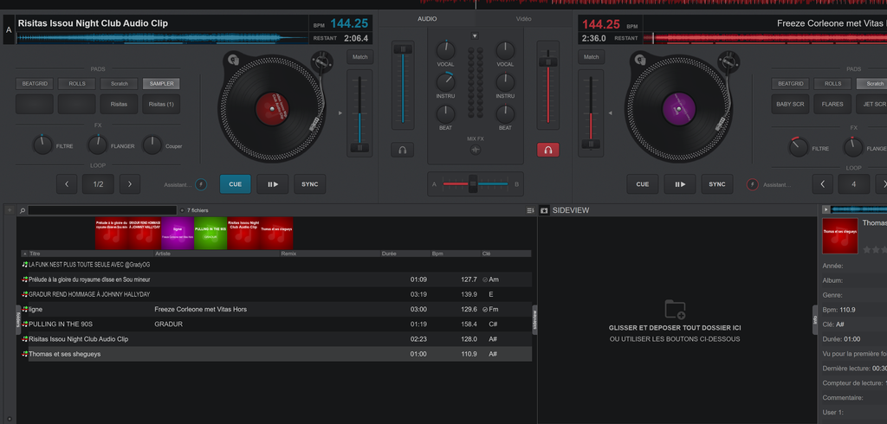The image size is (887, 424).
Task: Click the crossfader handle between A and B
Action: (473, 183)
